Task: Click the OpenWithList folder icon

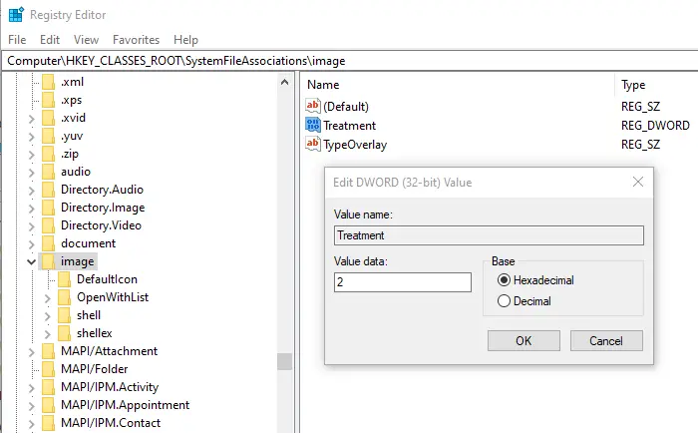Action: coord(66,297)
